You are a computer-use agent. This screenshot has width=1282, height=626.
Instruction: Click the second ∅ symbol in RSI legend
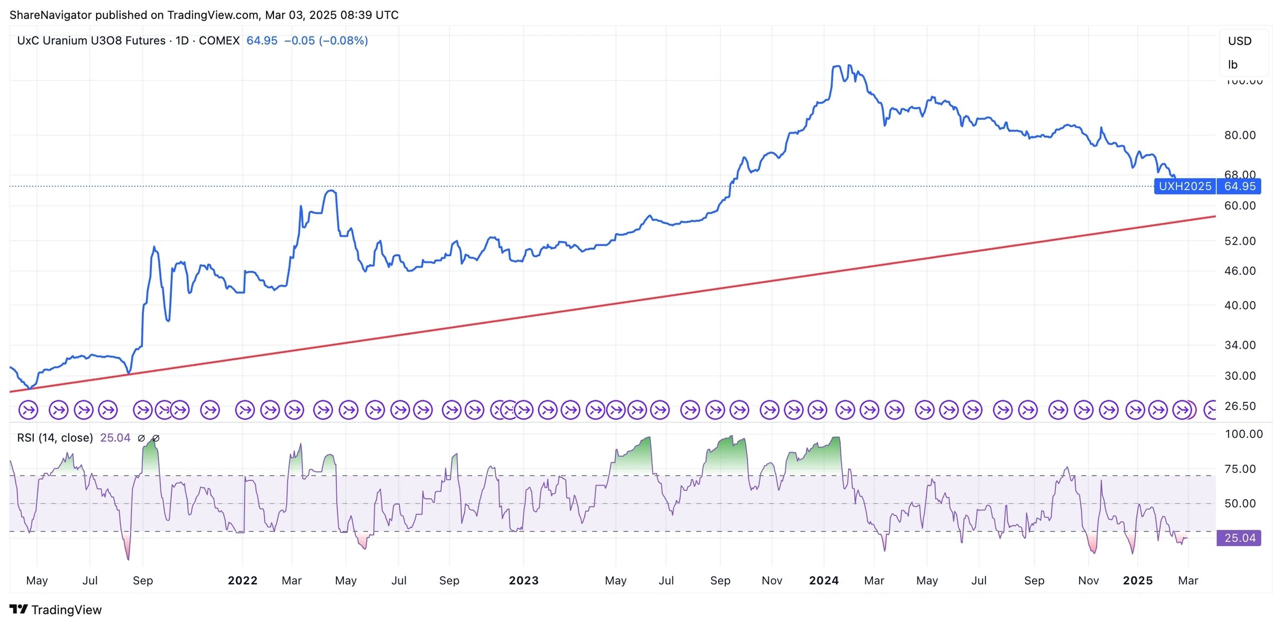pyautogui.click(x=156, y=438)
